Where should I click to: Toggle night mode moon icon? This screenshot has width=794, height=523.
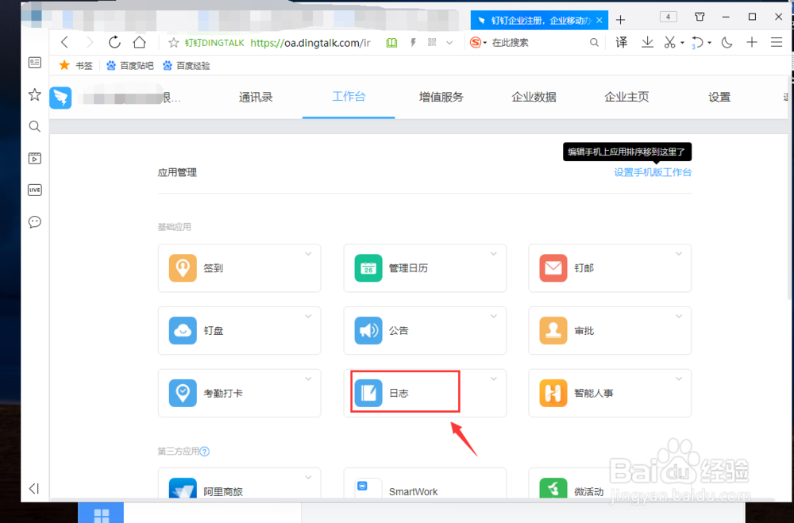(727, 43)
